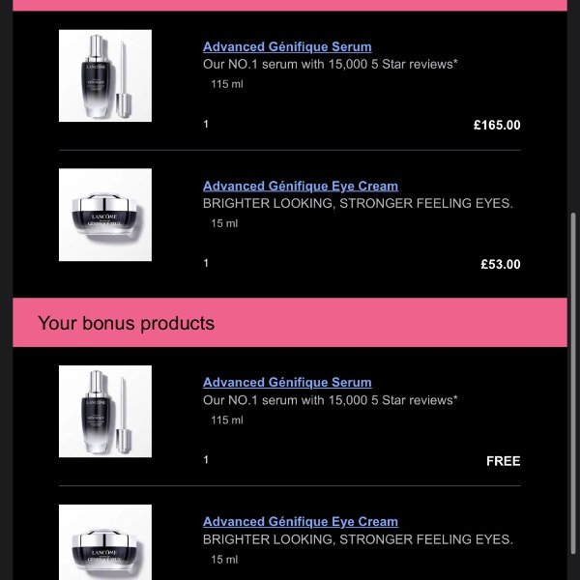Screen dimensions: 580x580
Task: Click the 115 ml size of FREE serum
Action: (227, 420)
